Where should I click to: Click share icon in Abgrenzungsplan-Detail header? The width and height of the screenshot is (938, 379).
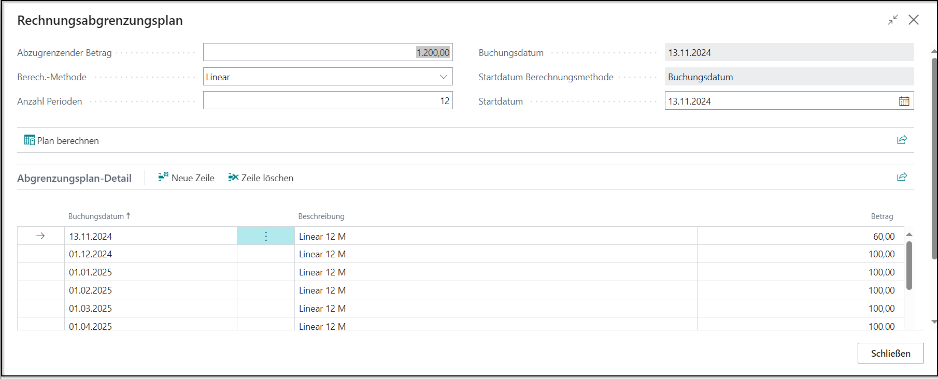902,177
